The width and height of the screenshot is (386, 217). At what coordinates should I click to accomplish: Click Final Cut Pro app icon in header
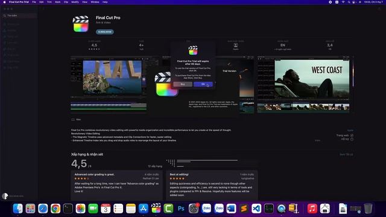[x=81, y=24]
